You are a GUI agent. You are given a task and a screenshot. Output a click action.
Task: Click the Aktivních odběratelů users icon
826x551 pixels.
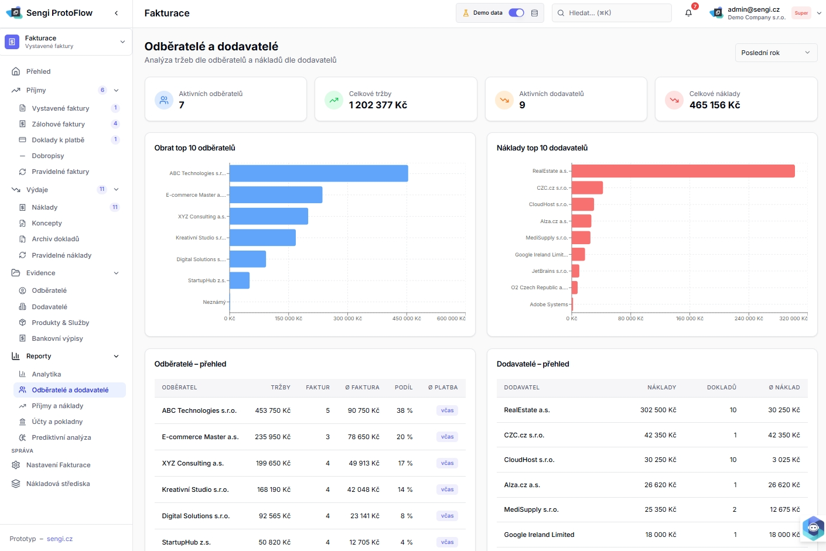(x=164, y=100)
